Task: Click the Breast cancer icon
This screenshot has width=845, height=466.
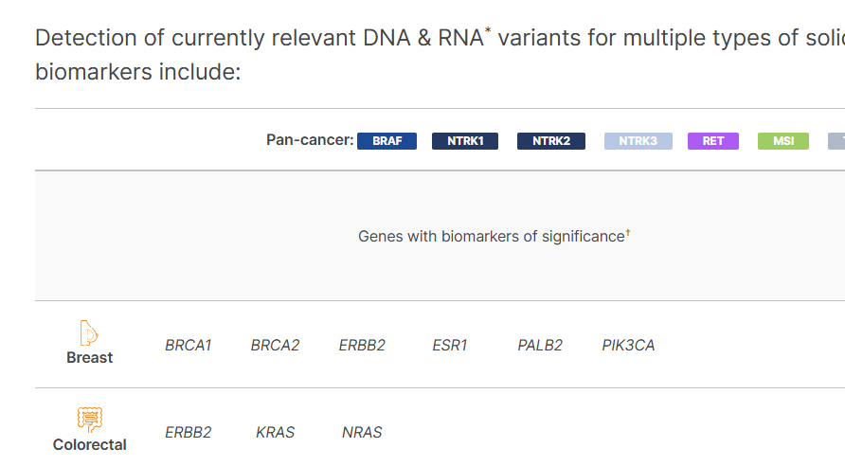Action: tap(89, 332)
